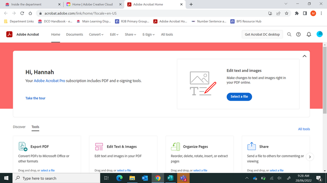This screenshot has width=327, height=183.
Task: Click the Export PDF tool icon
Action: pyautogui.click(x=23, y=147)
